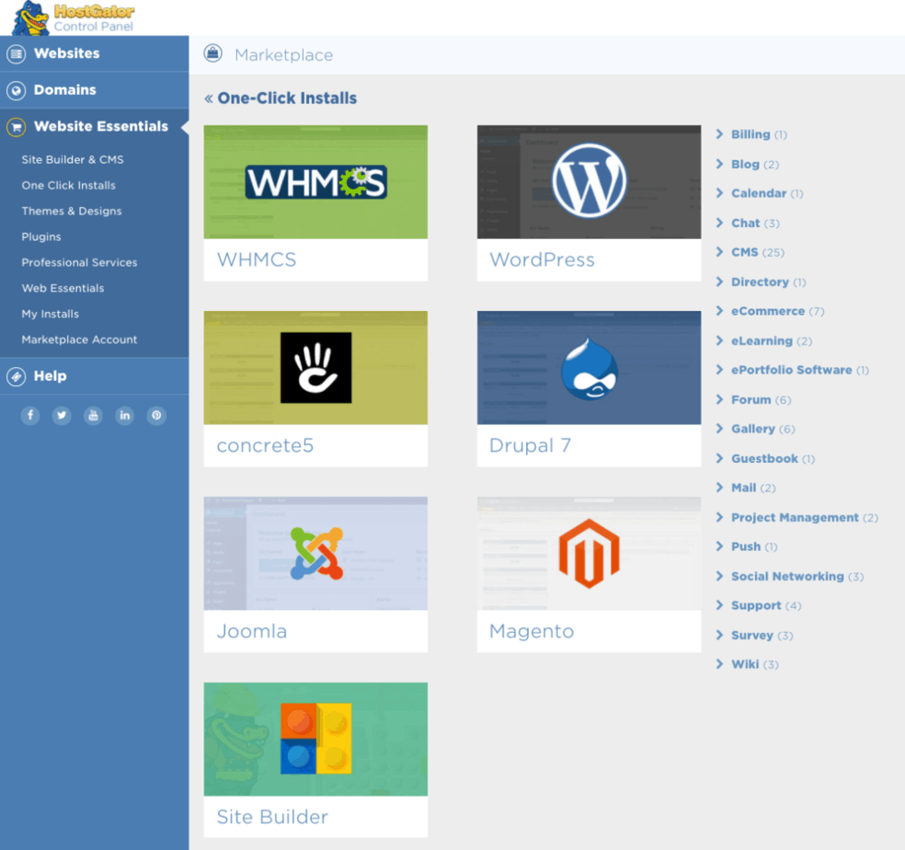This screenshot has height=850, width=905.
Task: Expand the CMS category chevron
Action: [720, 252]
